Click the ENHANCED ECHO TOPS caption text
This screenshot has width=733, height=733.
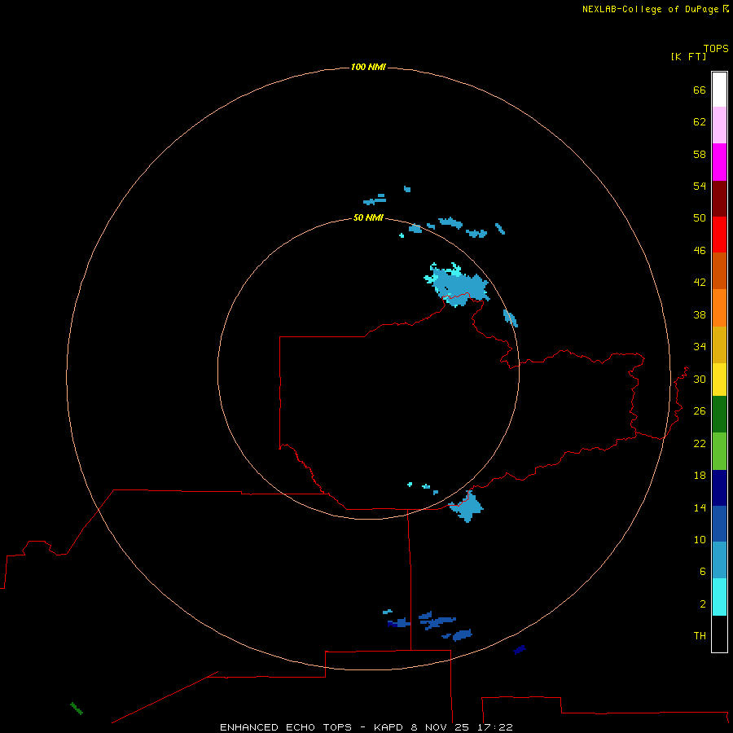(286, 727)
